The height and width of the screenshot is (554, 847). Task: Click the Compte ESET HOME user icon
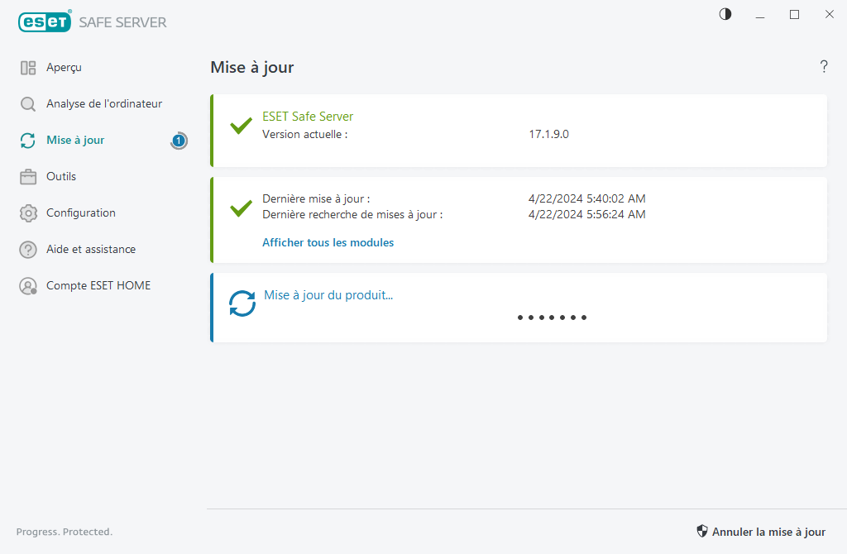point(28,286)
